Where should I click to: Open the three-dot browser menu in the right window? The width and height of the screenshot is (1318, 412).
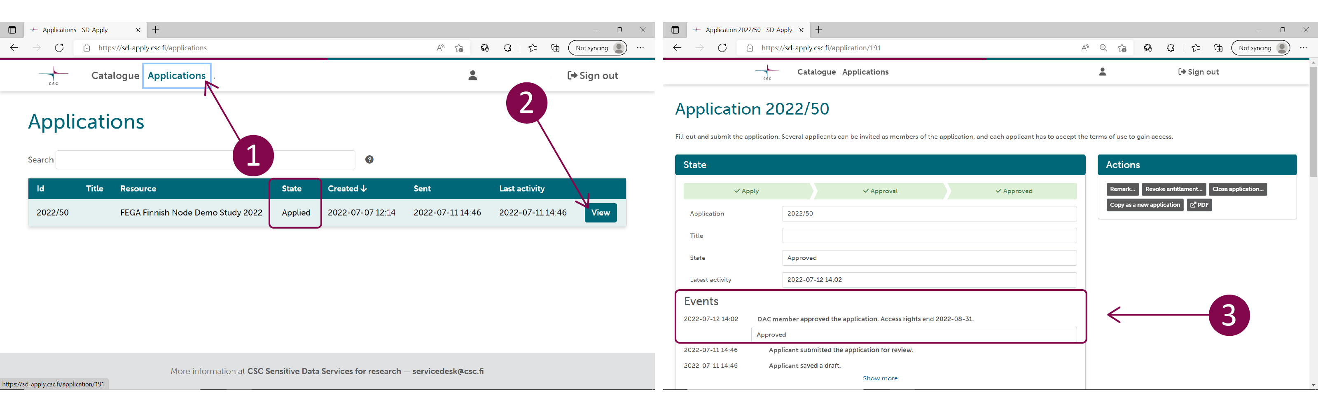tap(1303, 48)
